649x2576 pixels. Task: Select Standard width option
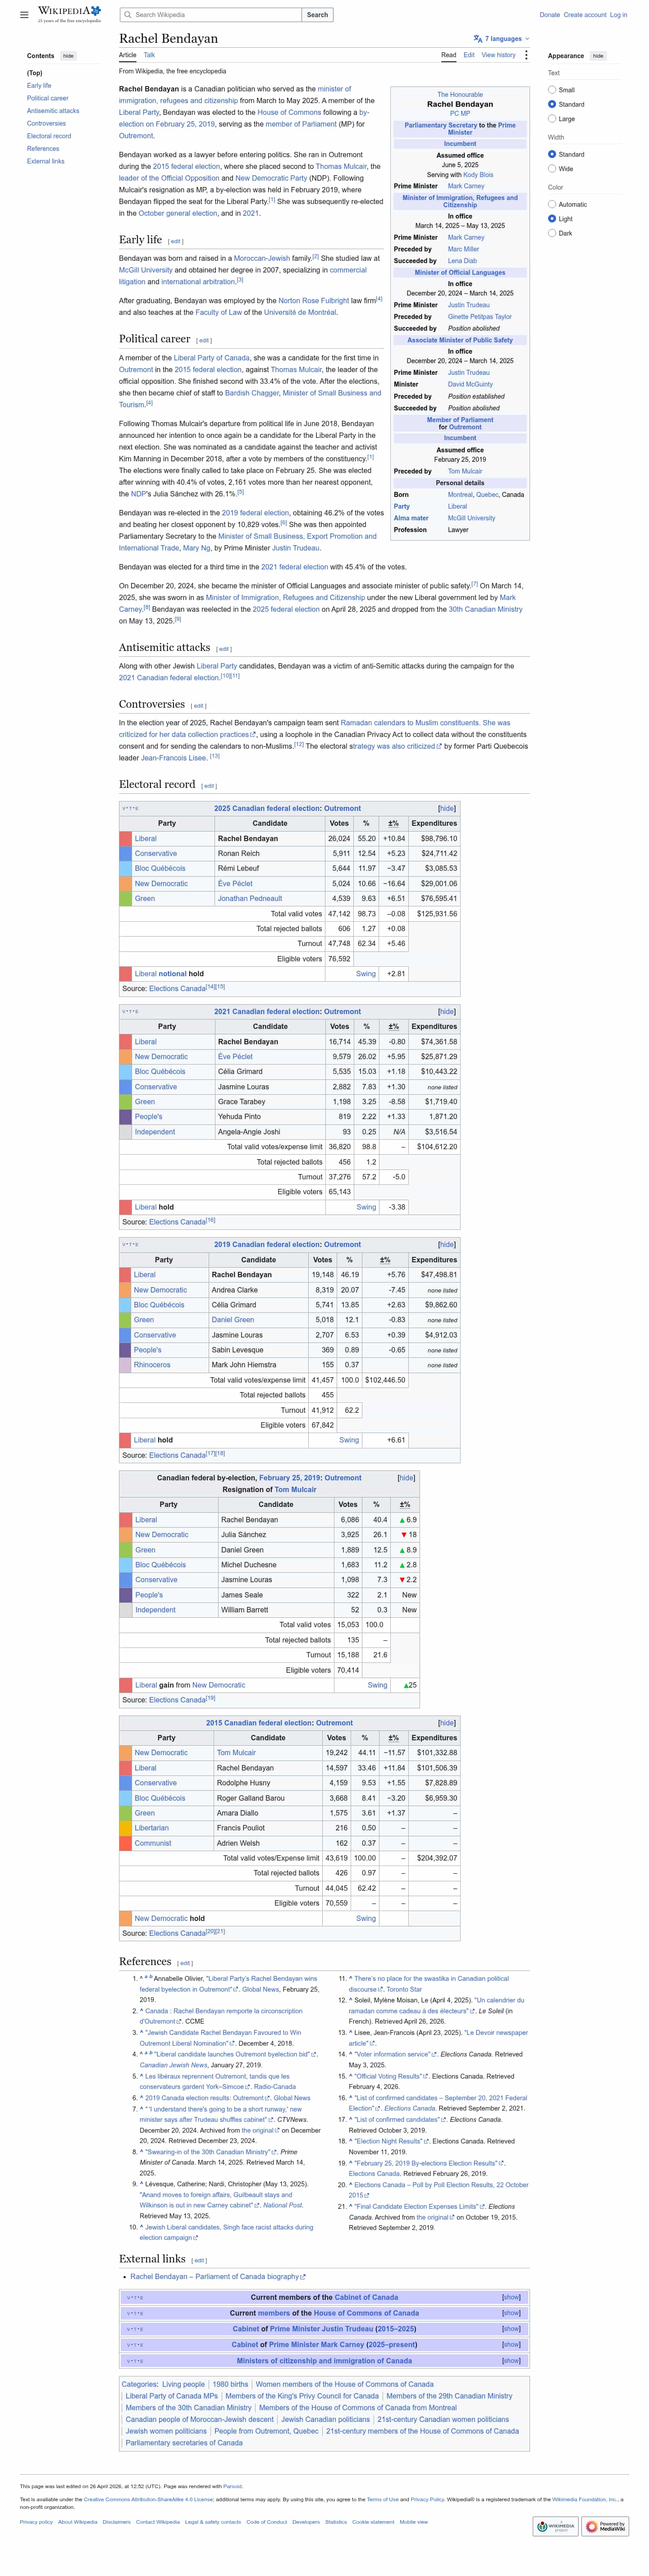552,154
